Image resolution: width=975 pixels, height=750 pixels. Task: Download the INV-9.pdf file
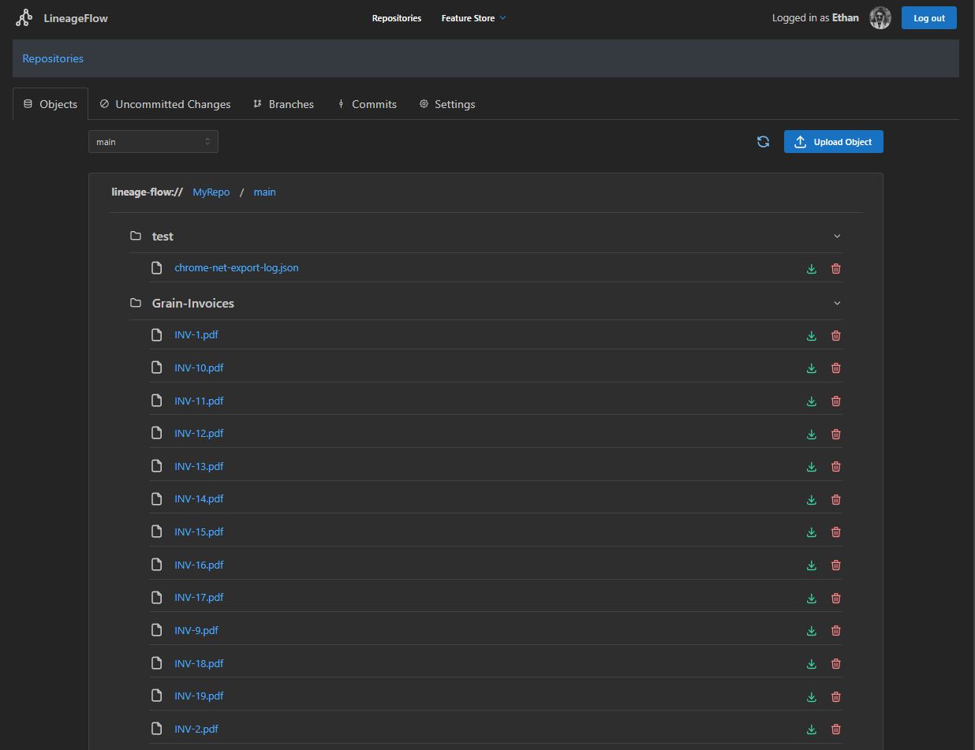(x=811, y=631)
